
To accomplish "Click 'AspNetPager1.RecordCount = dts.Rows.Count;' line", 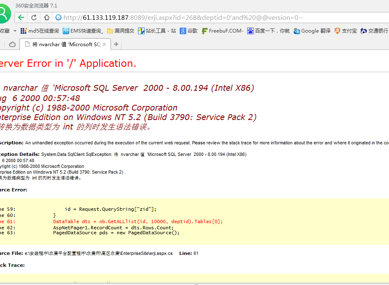I will (113, 228).
